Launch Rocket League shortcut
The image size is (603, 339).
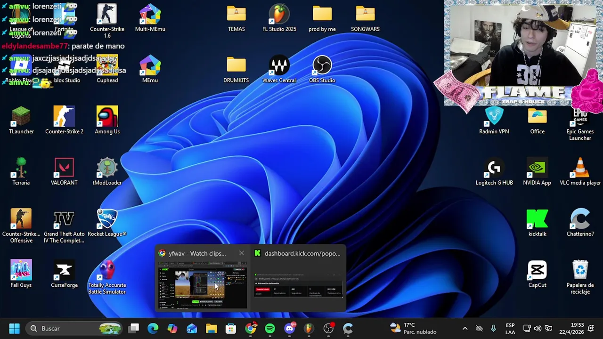point(107,223)
